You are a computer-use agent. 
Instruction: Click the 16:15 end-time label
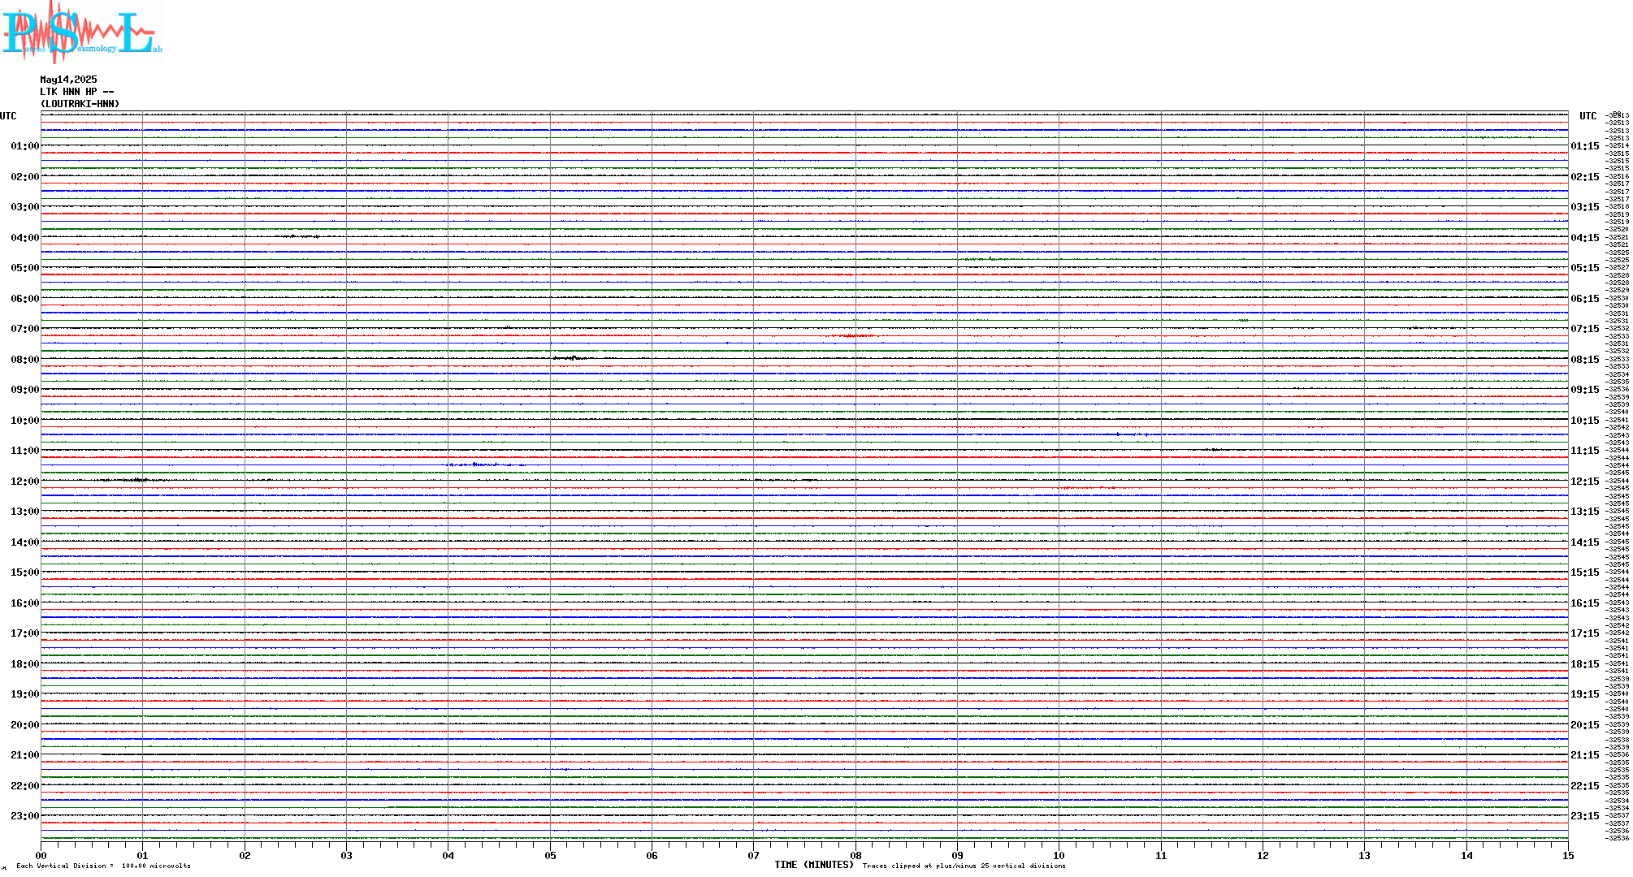tap(1585, 603)
